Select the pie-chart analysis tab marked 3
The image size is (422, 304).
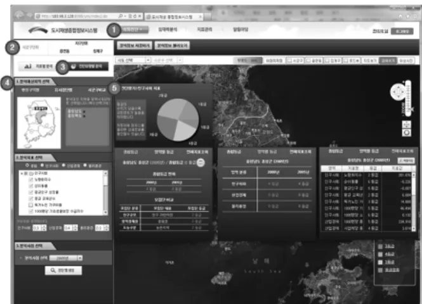[x=88, y=66]
